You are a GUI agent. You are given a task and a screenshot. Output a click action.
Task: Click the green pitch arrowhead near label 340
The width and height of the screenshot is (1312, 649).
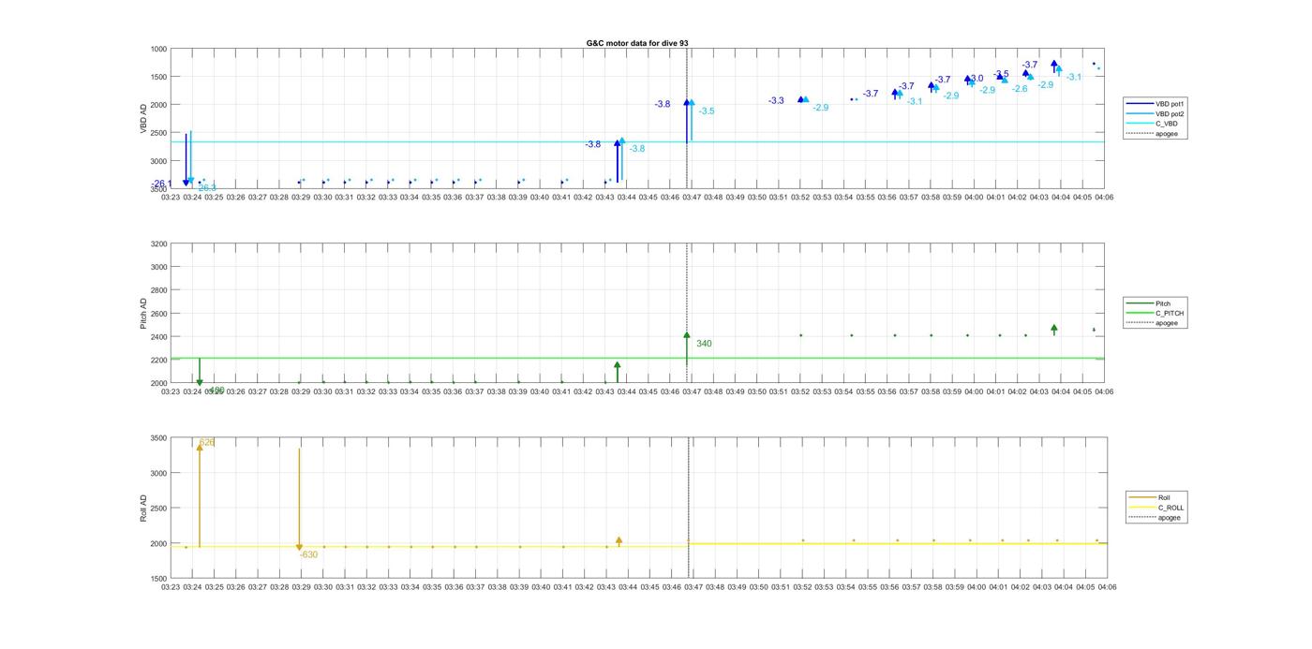tap(687, 335)
